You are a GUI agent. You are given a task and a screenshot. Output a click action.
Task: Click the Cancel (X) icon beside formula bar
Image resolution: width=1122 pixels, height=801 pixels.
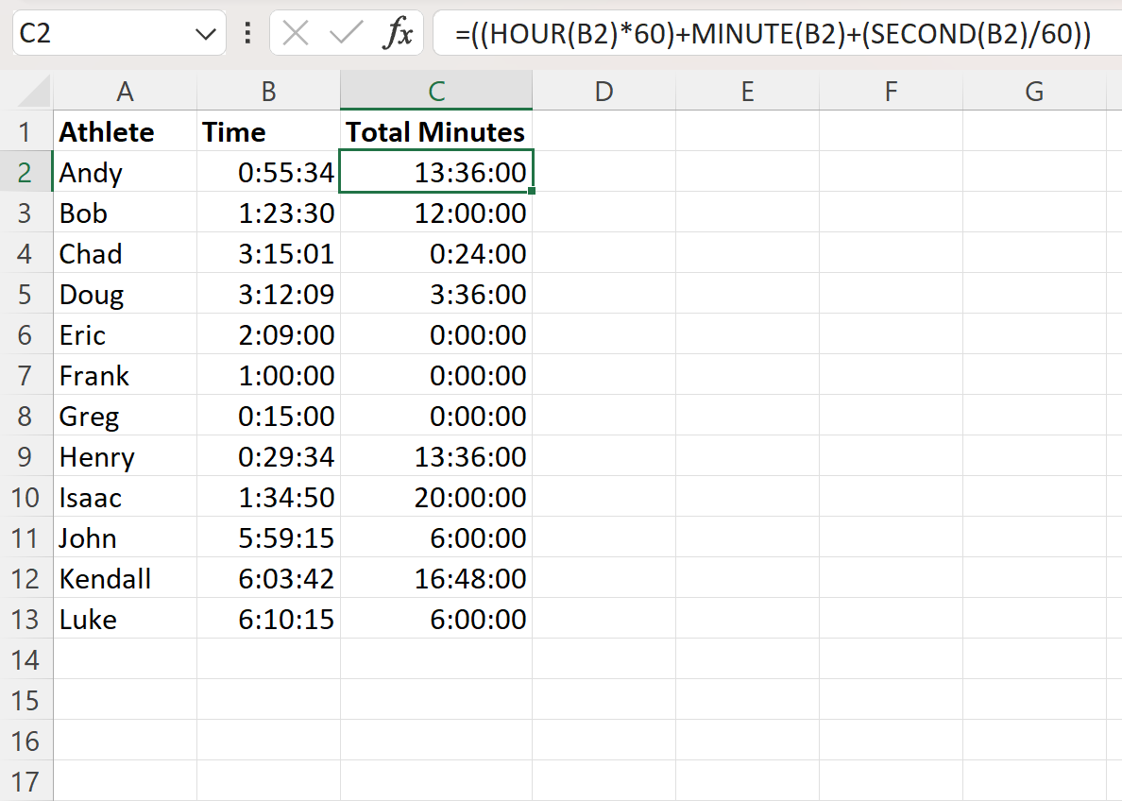click(x=296, y=33)
